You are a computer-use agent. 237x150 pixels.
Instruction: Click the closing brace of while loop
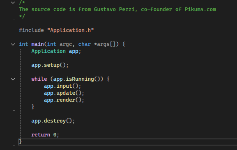coord(33,107)
